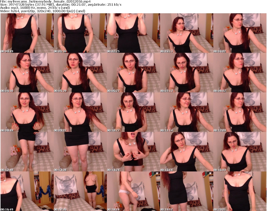Image resolution: width=267 pixels, height=211 pixels.
Task: Select the frame timestamped 00:08:49
Action: pyautogui.click(x=27, y=112)
